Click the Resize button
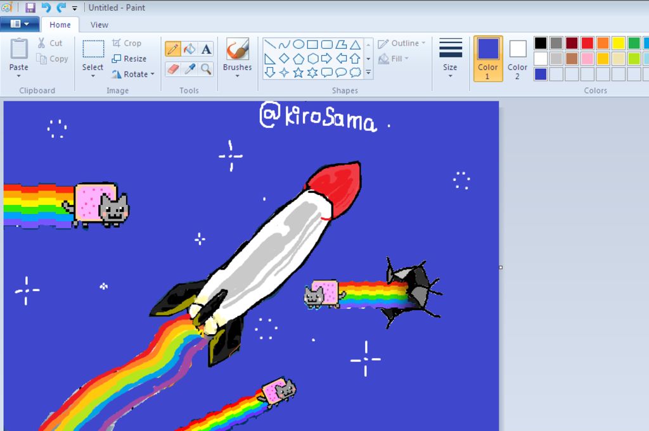Screen dimensions: 649x431 129,59
